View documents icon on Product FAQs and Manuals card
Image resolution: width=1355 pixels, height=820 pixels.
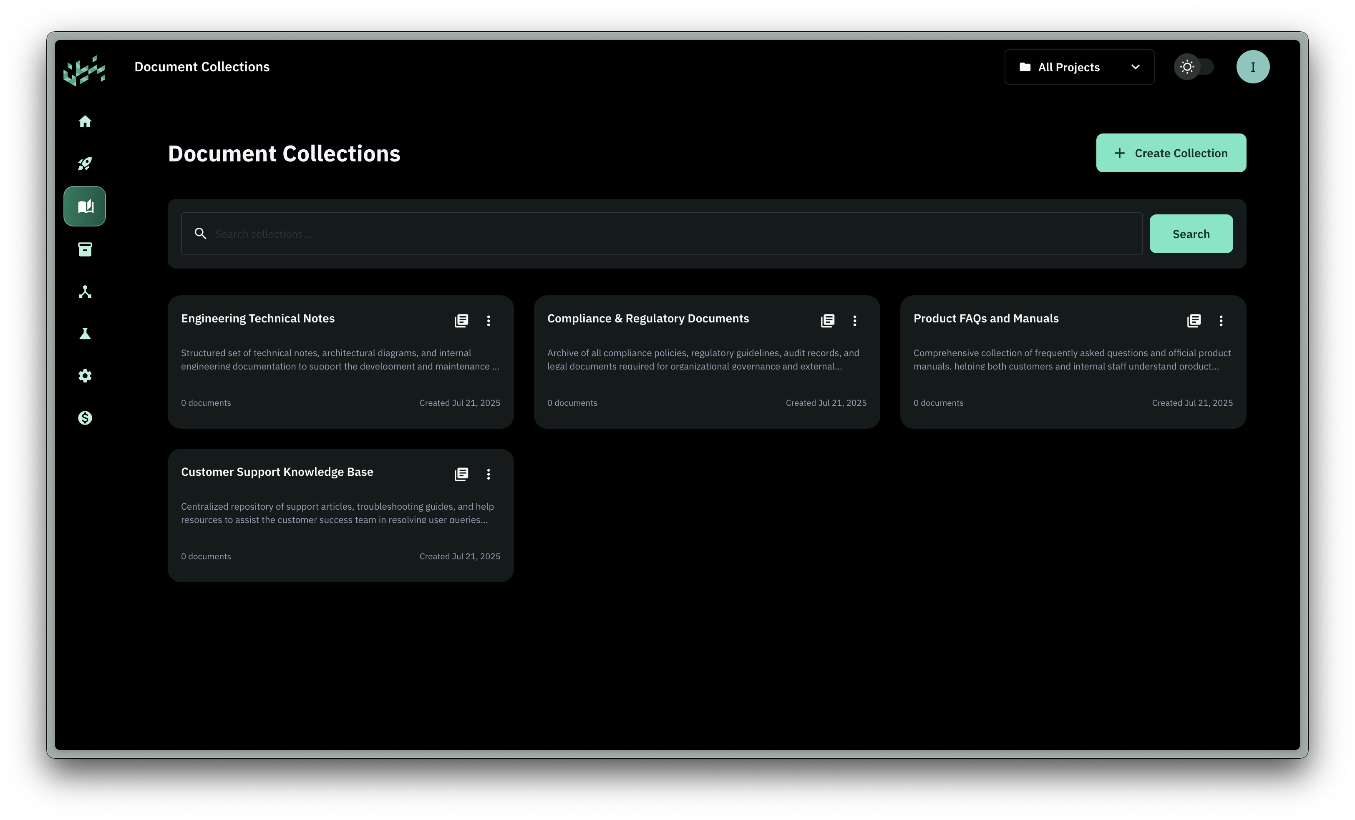click(x=1194, y=321)
